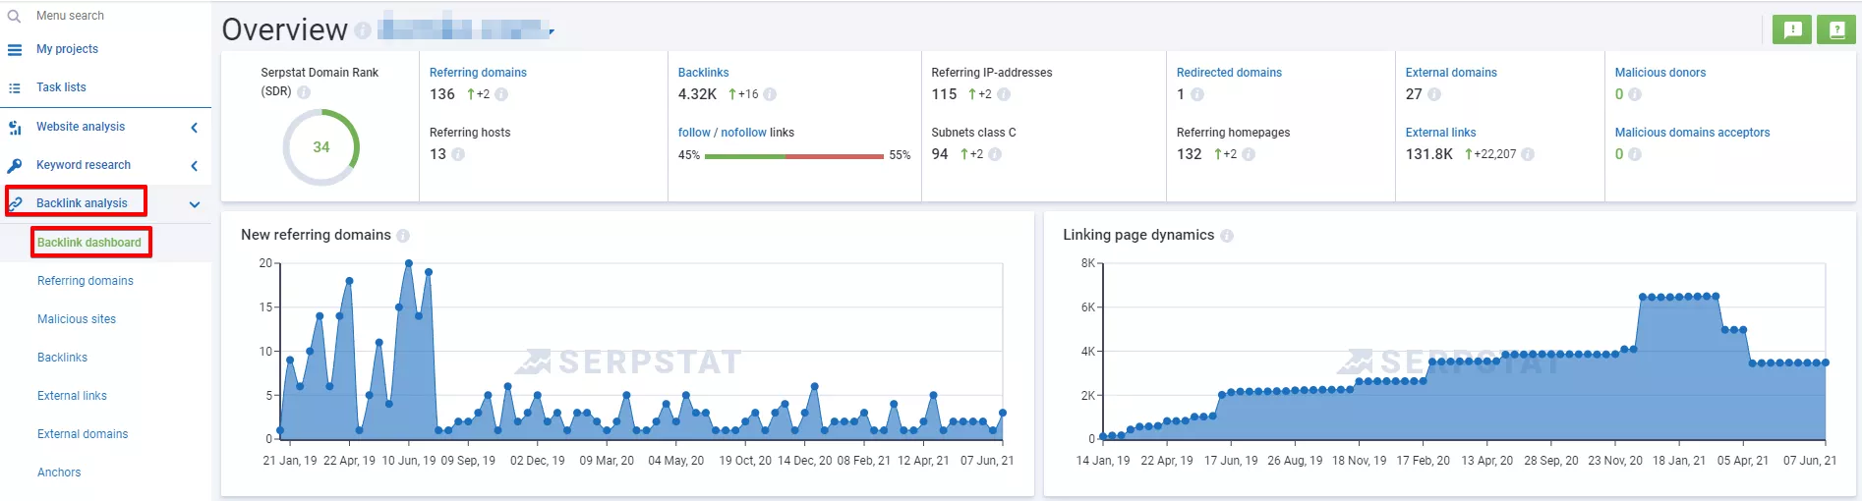Show info icon next to Redirected domains 1
Screen dimensions: 1862x501
click(1197, 94)
